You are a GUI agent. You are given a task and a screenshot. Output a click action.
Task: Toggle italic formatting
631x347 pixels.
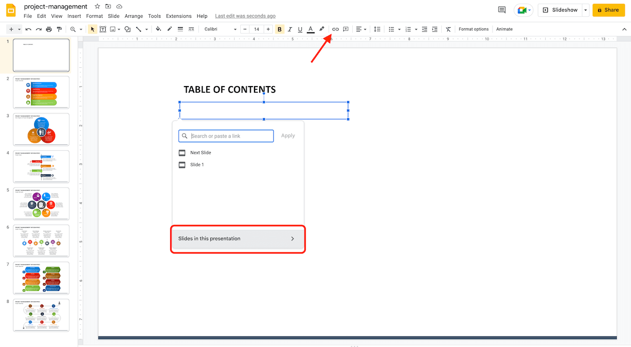tap(290, 29)
